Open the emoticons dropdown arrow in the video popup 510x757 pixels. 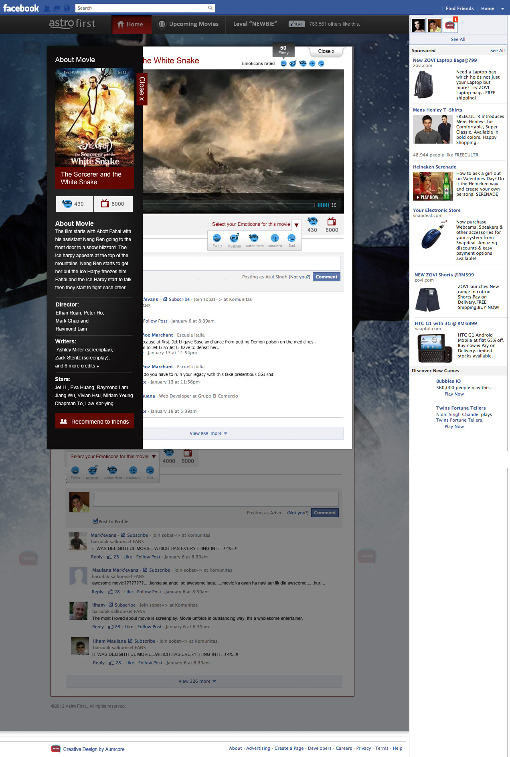click(296, 225)
